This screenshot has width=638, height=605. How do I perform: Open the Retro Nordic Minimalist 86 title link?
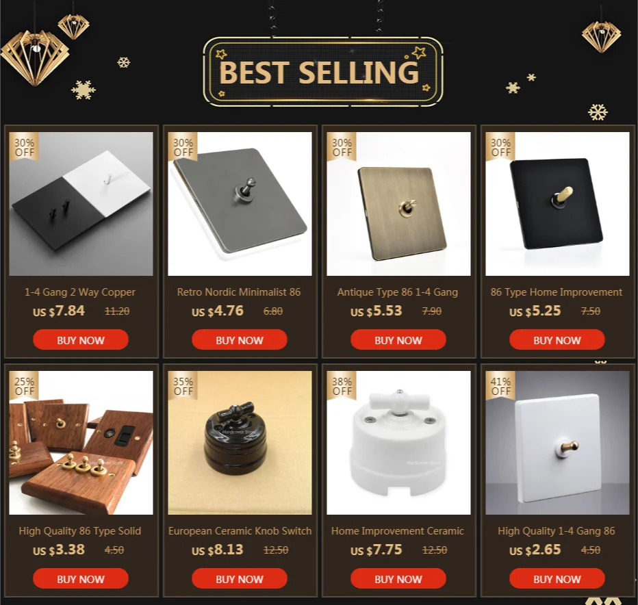pyautogui.click(x=239, y=292)
